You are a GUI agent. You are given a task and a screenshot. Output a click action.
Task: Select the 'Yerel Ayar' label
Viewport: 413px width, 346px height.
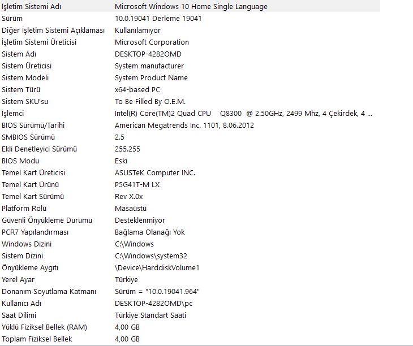coord(18,280)
